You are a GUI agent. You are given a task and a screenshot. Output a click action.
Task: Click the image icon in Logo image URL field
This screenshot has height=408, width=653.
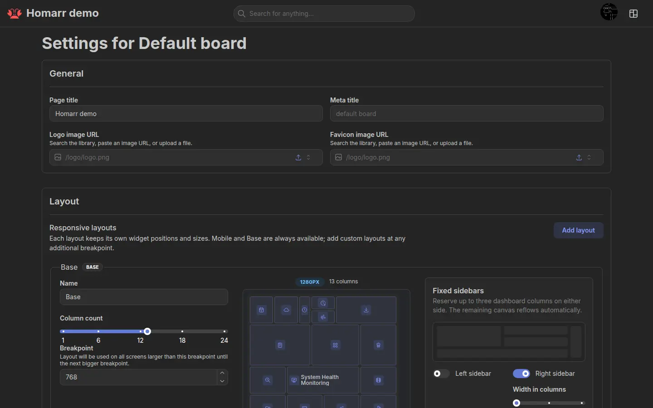58,157
